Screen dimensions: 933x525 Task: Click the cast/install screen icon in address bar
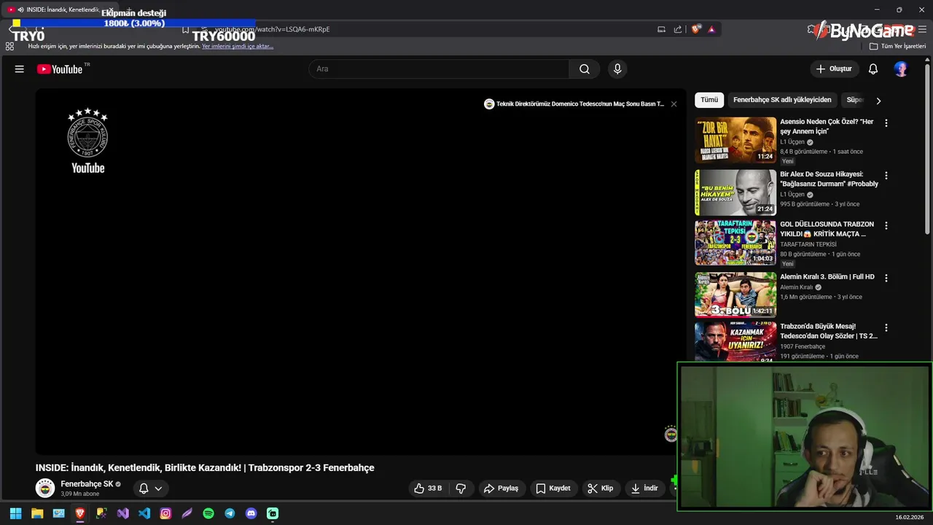[661, 29]
